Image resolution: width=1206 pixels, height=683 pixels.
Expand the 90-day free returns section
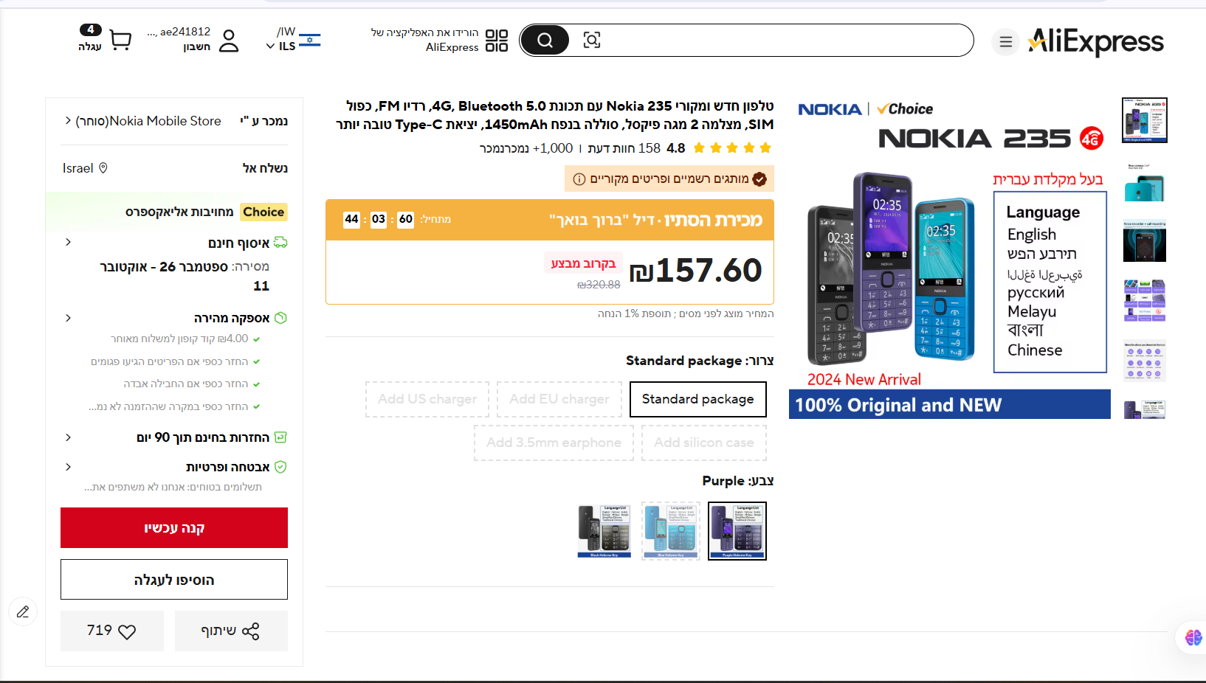coord(68,437)
